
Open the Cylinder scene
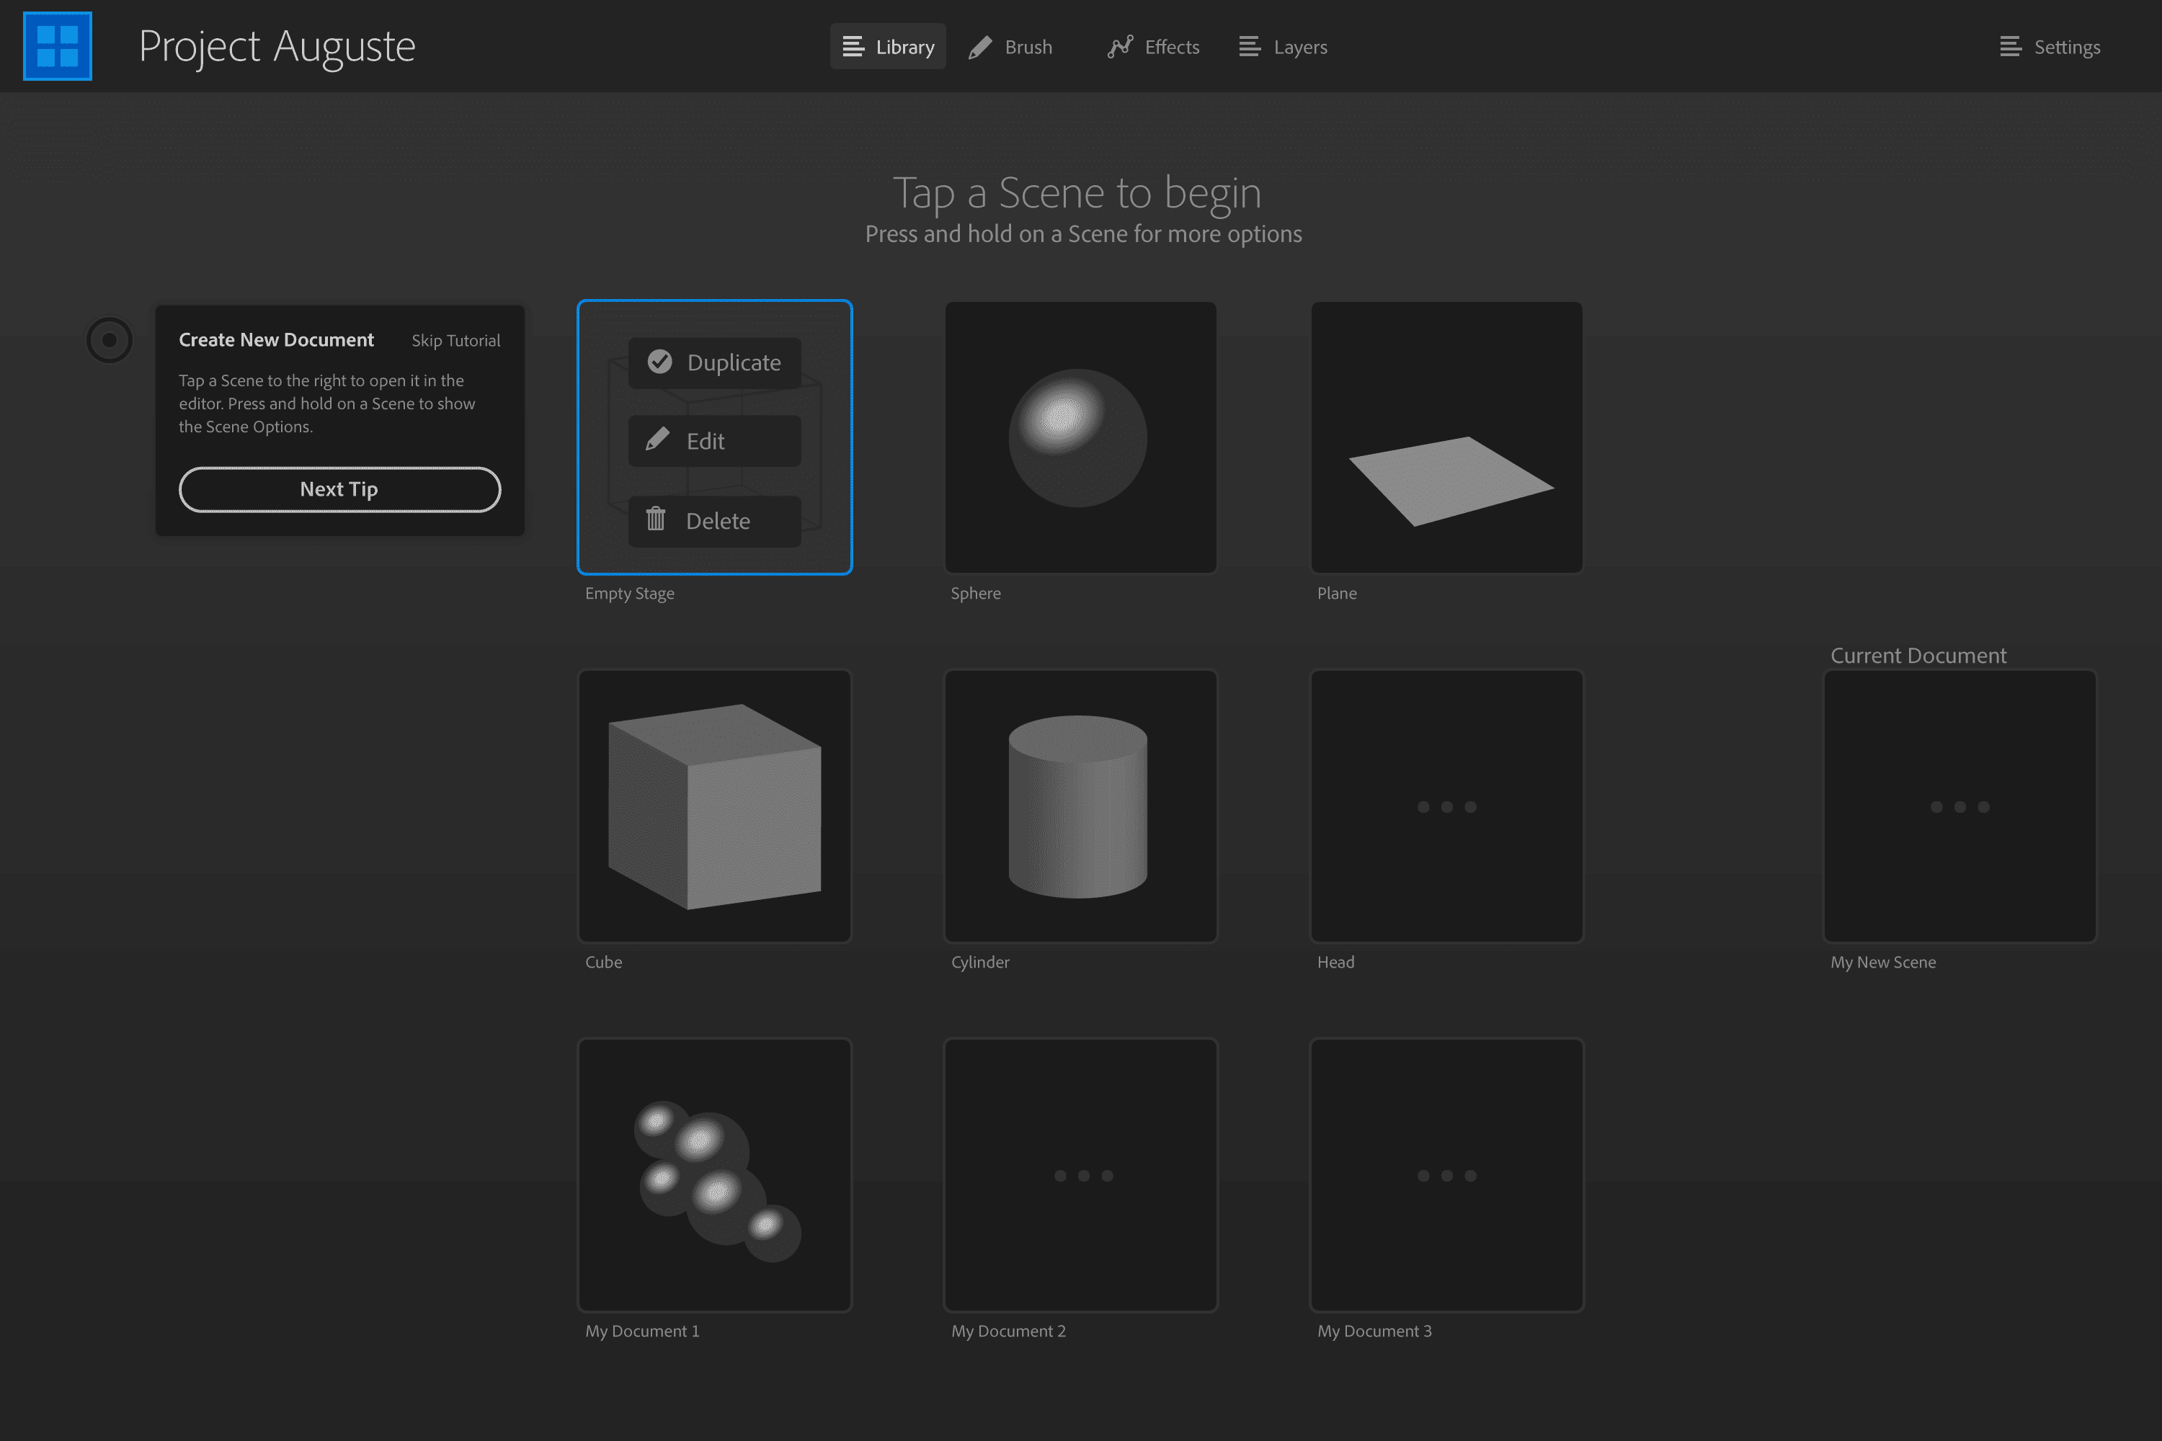[1080, 806]
